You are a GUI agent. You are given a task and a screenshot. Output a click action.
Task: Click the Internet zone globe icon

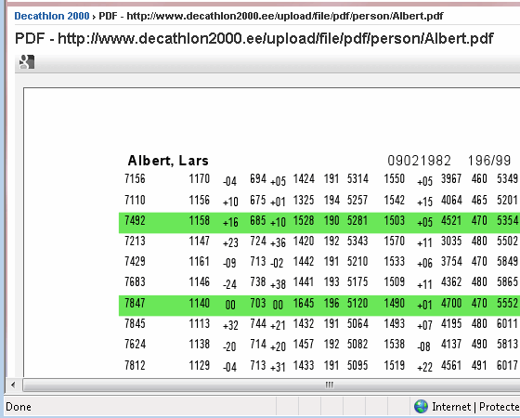click(421, 407)
